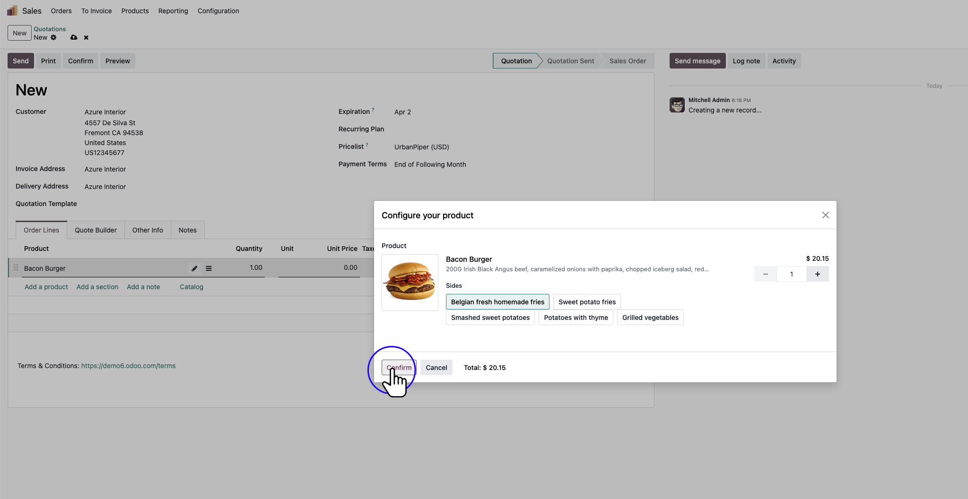Viewport: 968px width, 499px height.
Task: Open the Bacon Burger line internal menu icon
Action: tap(208, 268)
